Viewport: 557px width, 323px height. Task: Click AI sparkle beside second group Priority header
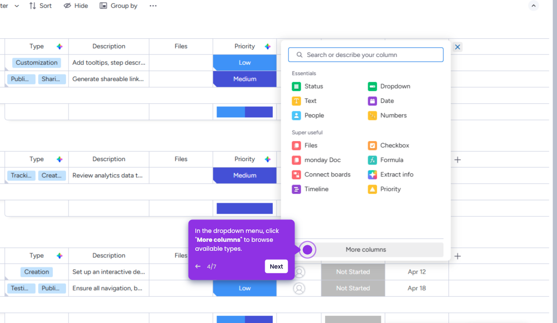click(268, 159)
